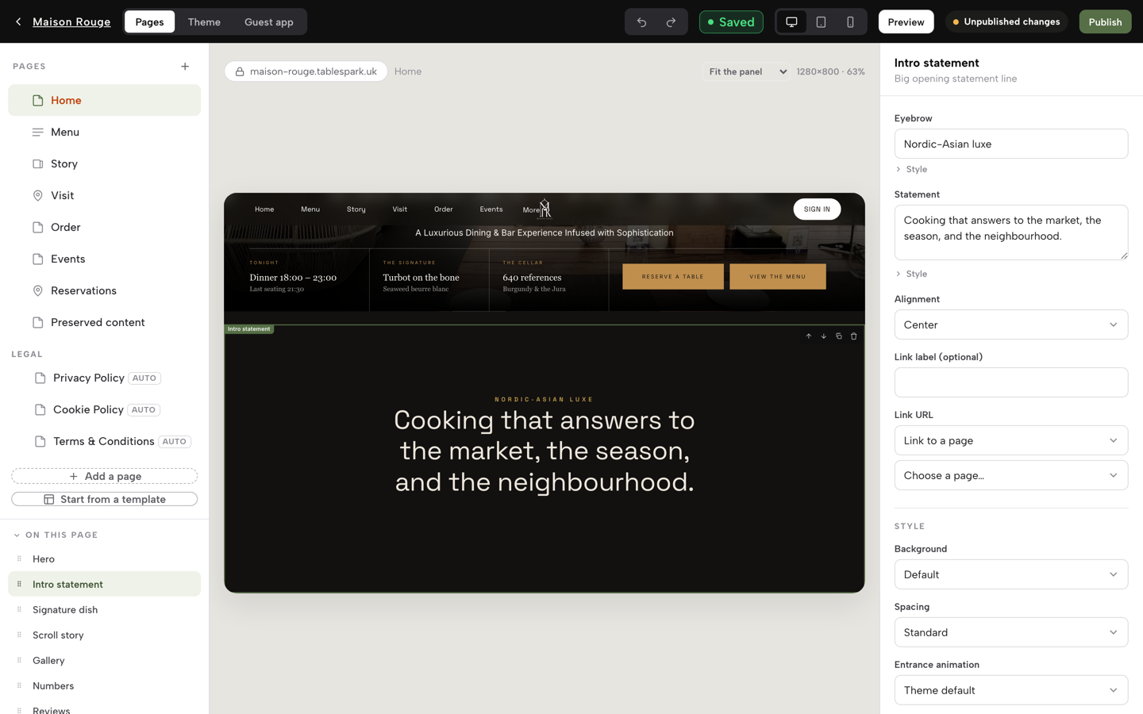1143x714 pixels.
Task: Open the Alignment dropdown set to Center
Action: tap(1010, 324)
